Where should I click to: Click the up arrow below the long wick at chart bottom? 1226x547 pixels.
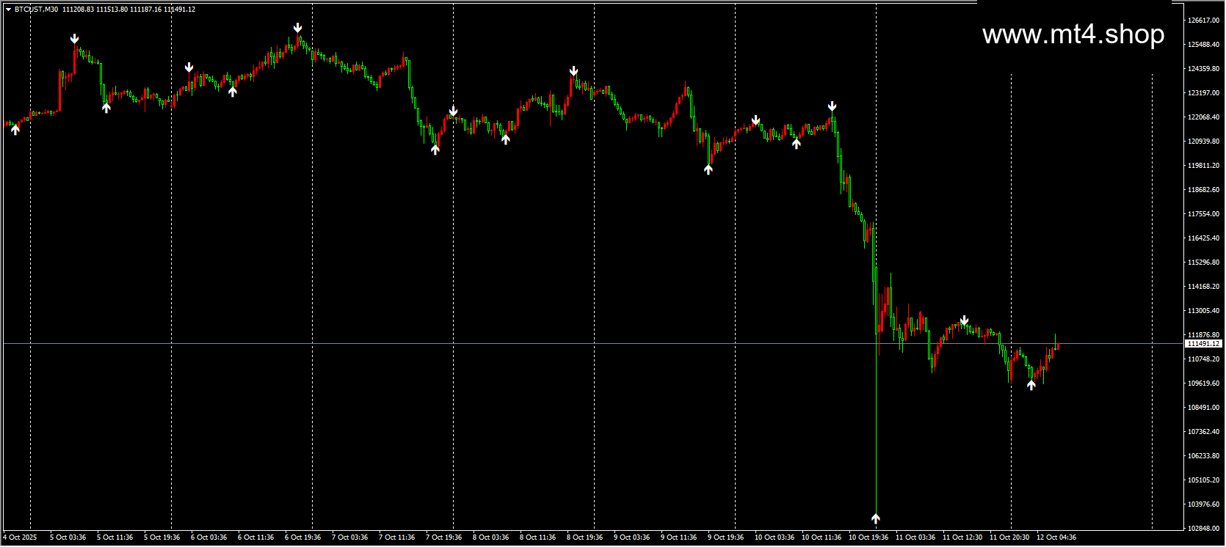876,518
